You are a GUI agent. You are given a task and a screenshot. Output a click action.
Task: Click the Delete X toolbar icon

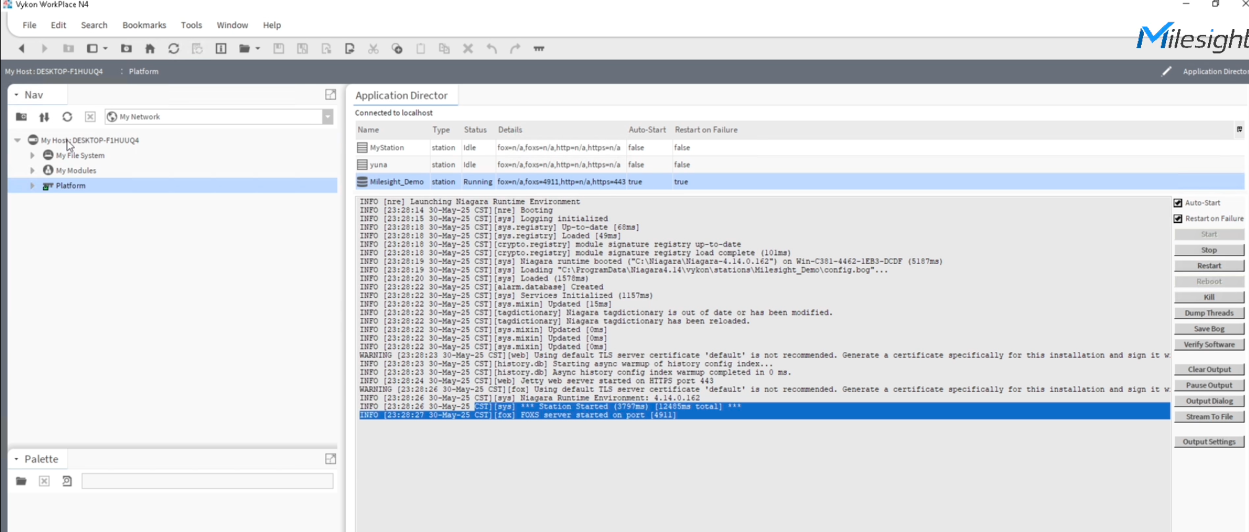(x=468, y=48)
